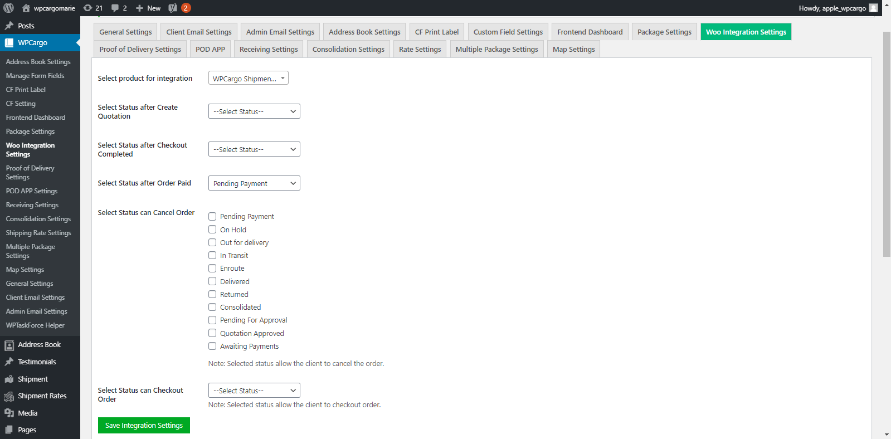Click the WordPress logo icon in admin bar

pos(8,8)
